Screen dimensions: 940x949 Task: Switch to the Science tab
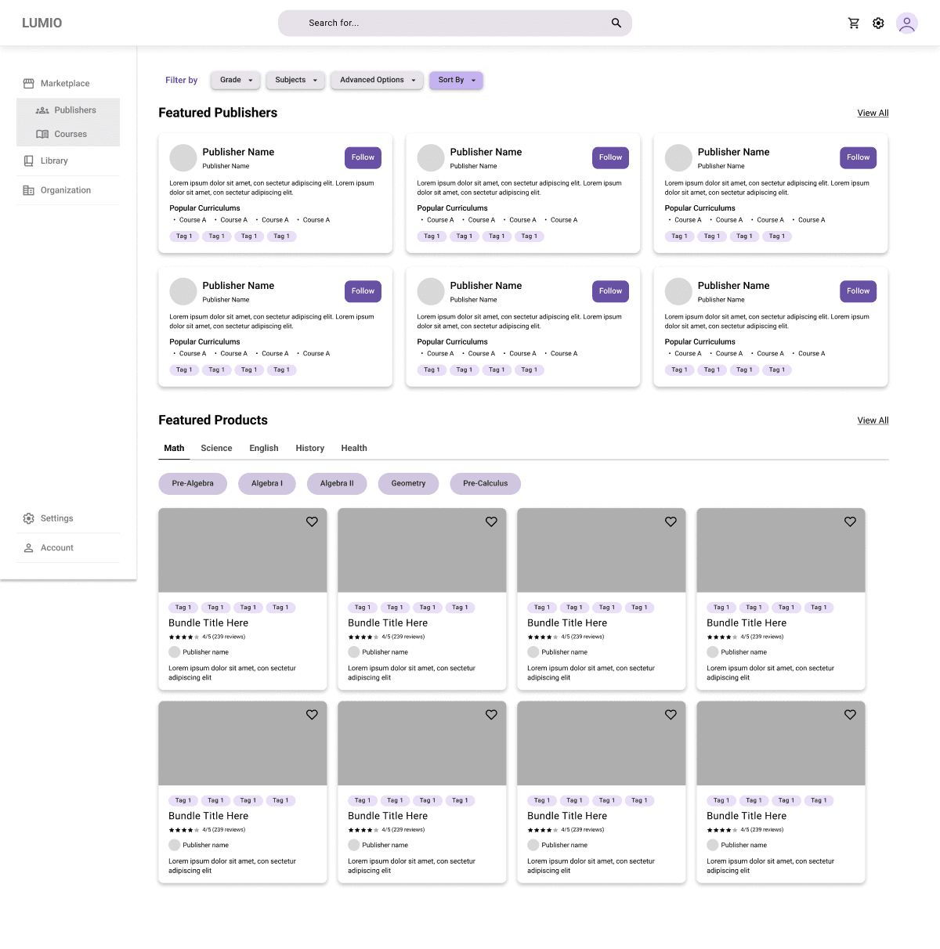[x=216, y=449]
